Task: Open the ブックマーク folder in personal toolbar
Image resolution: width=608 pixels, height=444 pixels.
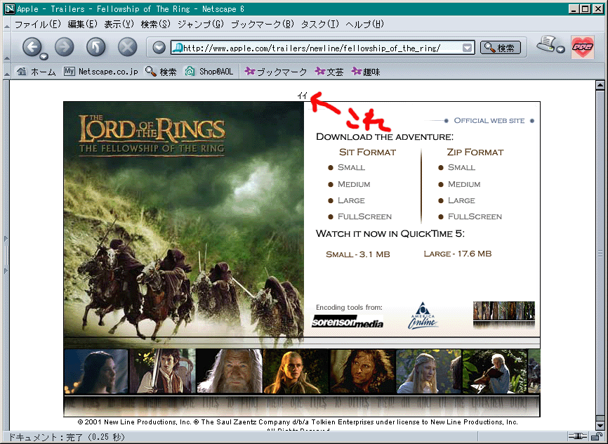Action: point(276,72)
